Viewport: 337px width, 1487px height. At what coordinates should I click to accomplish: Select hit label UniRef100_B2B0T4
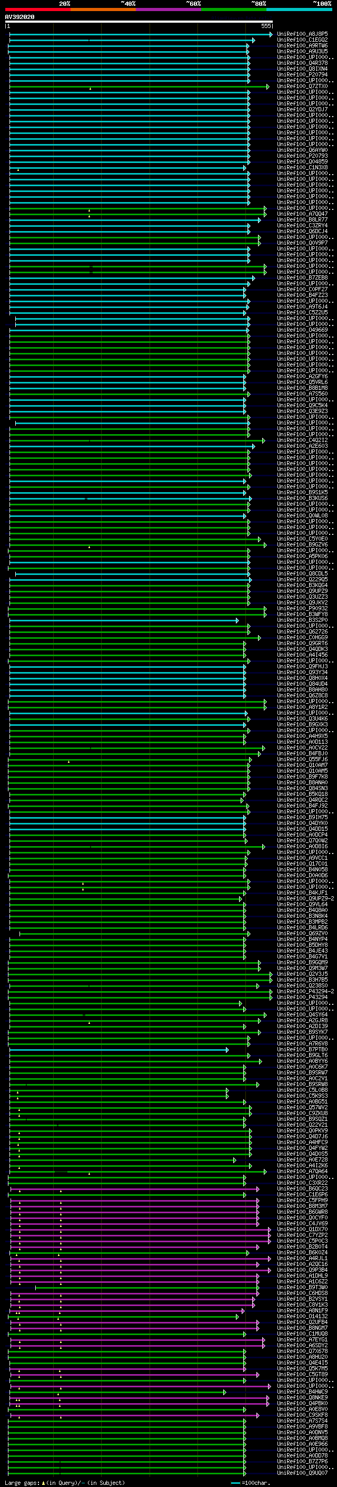[x=302, y=1246]
